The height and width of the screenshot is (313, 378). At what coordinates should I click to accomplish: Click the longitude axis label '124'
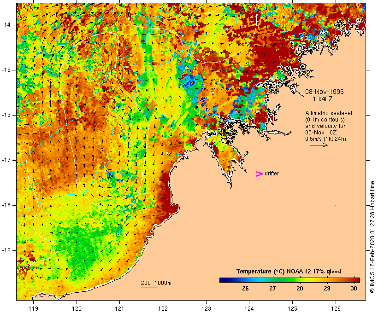[x=249, y=308]
